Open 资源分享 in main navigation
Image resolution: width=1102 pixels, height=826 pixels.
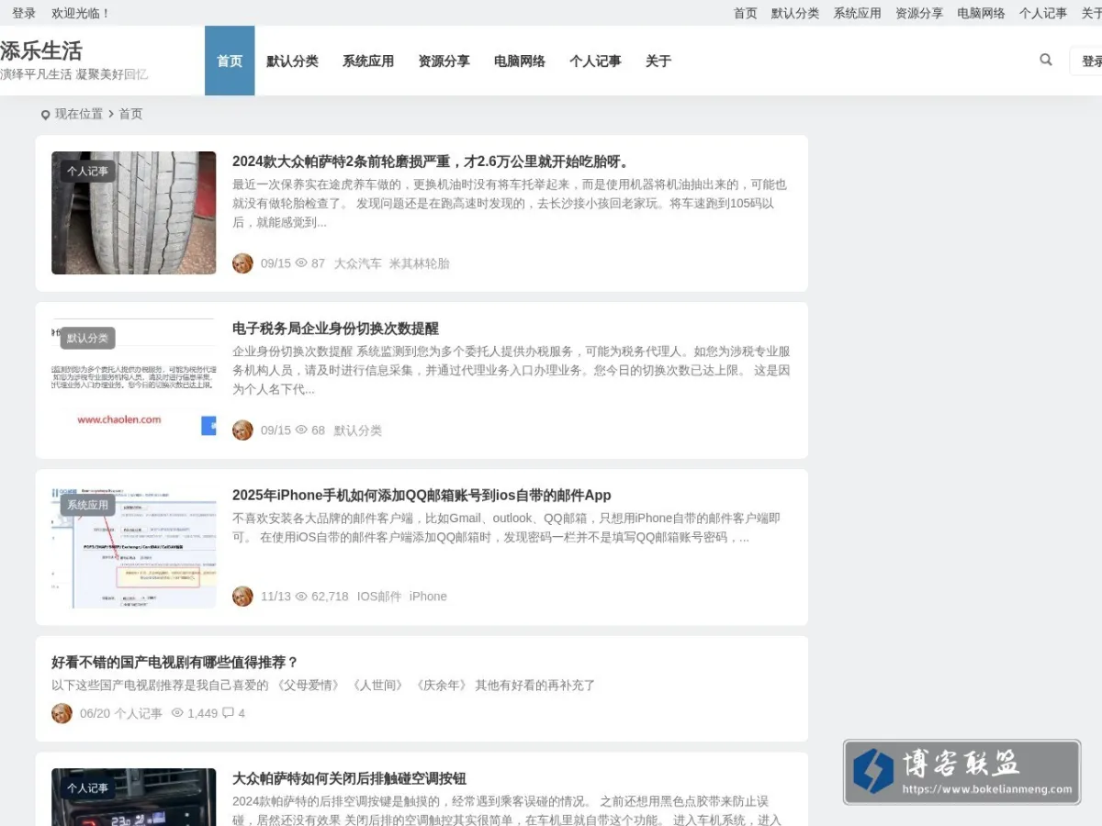click(x=444, y=61)
